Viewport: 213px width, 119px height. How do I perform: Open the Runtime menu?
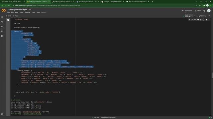point(27,12)
